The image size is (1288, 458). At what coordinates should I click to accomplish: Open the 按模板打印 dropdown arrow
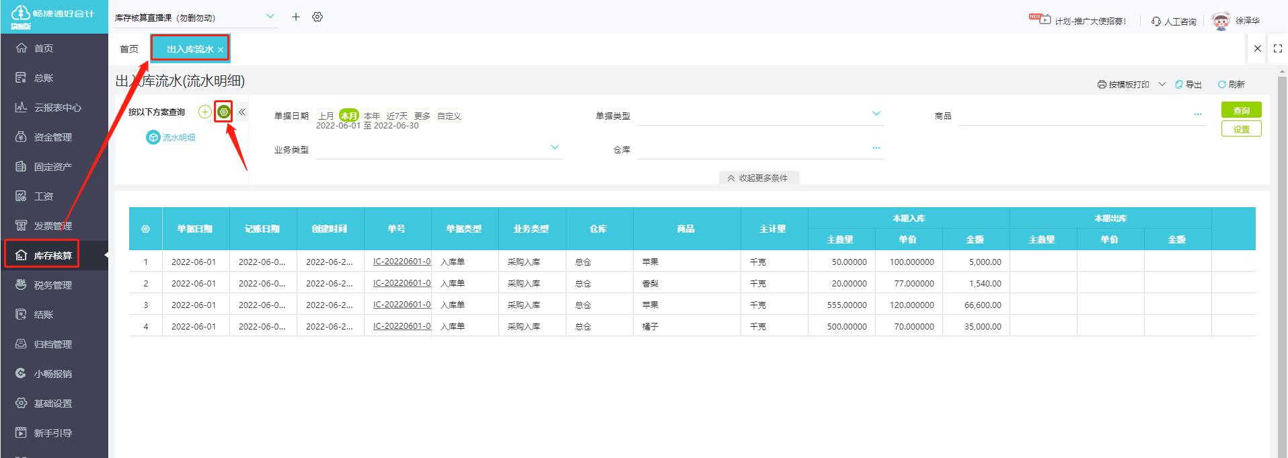[x=1162, y=85]
